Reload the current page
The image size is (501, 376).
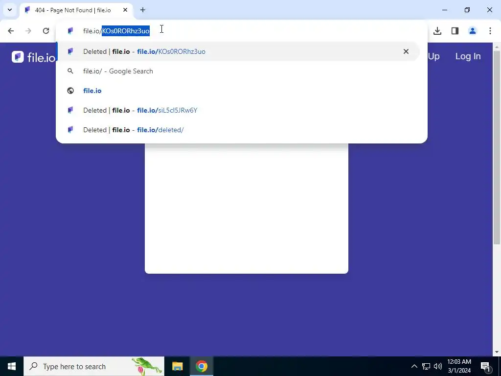(46, 31)
